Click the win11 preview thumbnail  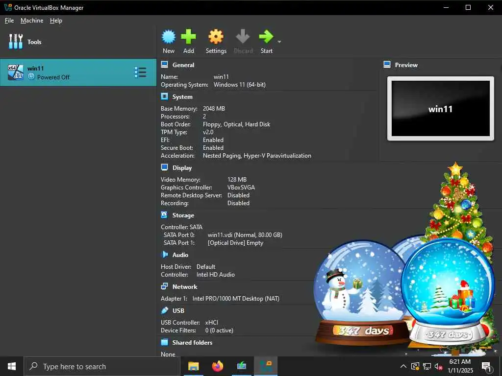(441, 108)
